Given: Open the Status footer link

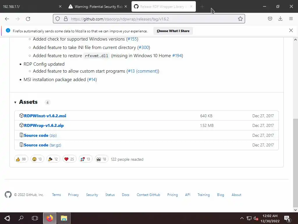Looking at the screenshot, I should click(x=110, y=195).
